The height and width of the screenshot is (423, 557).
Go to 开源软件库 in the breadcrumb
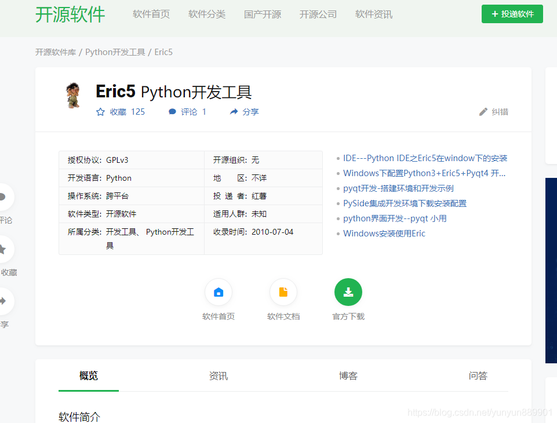click(x=56, y=52)
